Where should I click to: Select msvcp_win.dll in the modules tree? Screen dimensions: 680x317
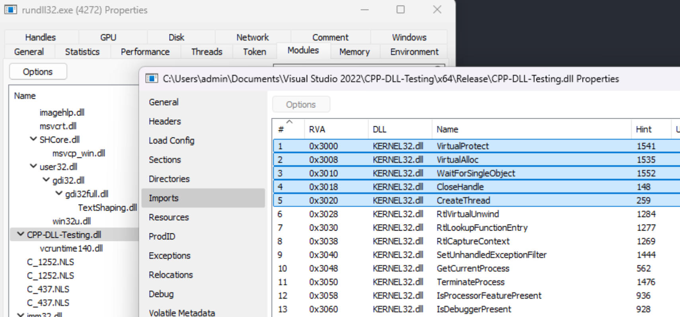[79, 153]
